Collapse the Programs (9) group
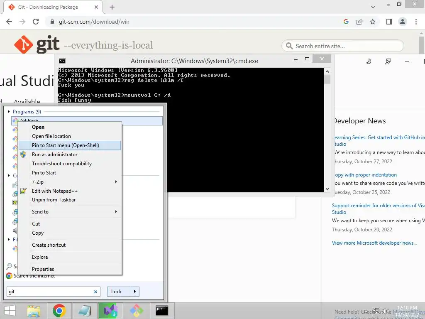This screenshot has width=425, height=319. point(9,111)
